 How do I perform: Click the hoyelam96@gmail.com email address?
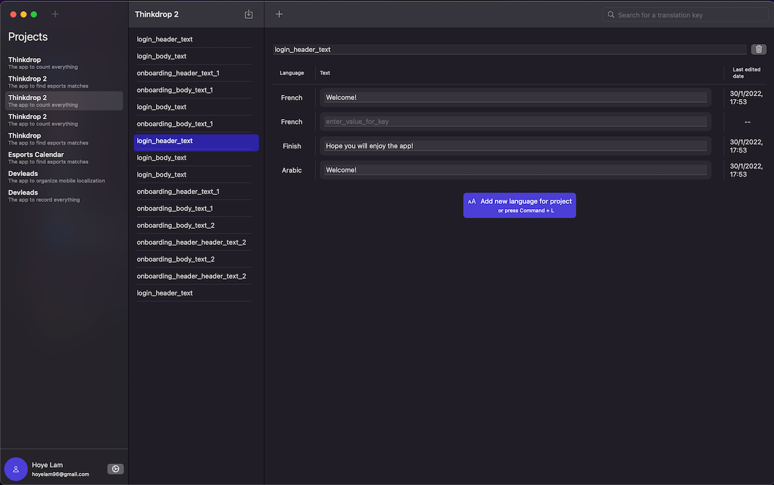click(60, 475)
